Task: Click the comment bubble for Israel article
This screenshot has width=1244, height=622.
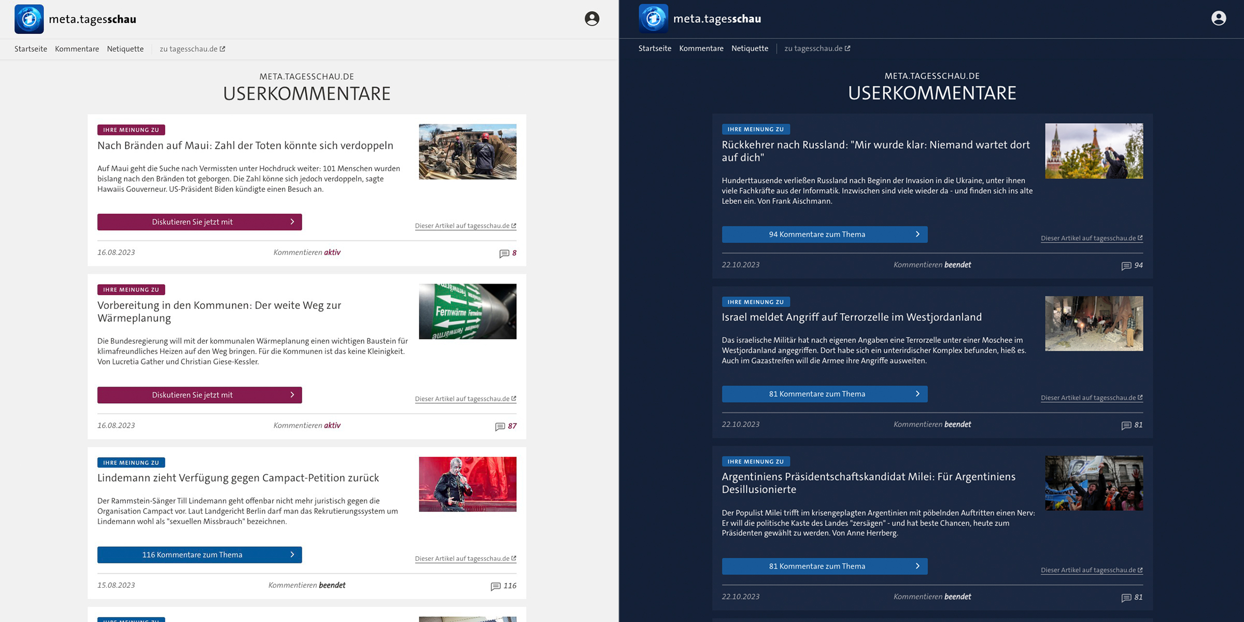Action: [x=1126, y=426]
